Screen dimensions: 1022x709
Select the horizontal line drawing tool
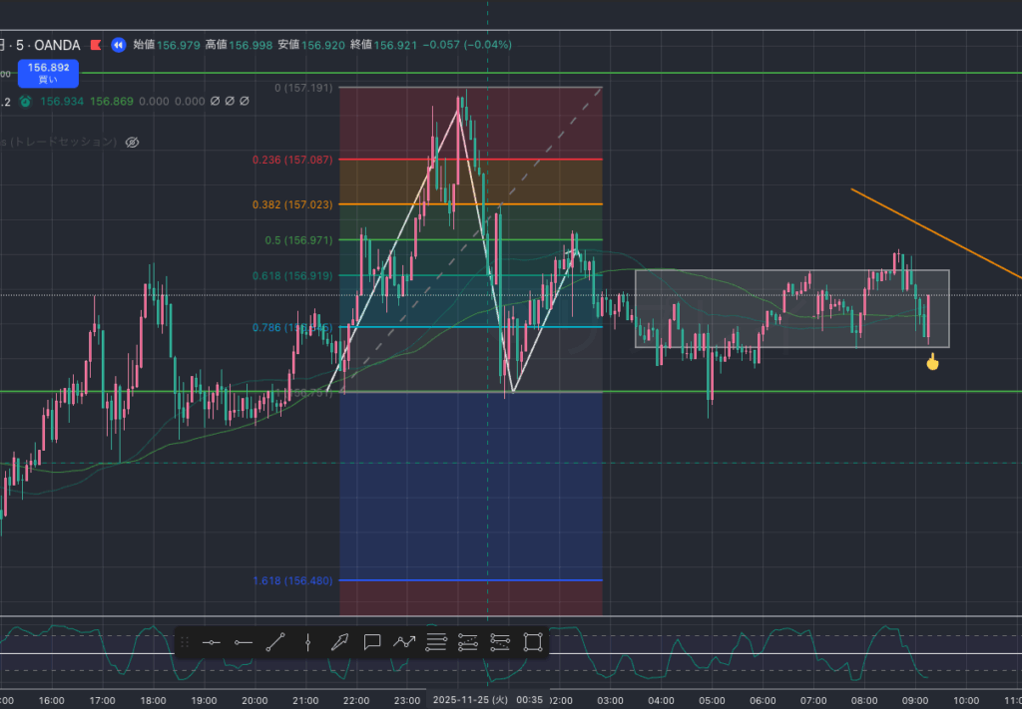(x=211, y=642)
